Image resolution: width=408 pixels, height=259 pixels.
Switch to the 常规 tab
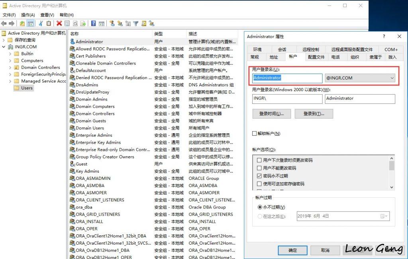[x=255, y=57]
